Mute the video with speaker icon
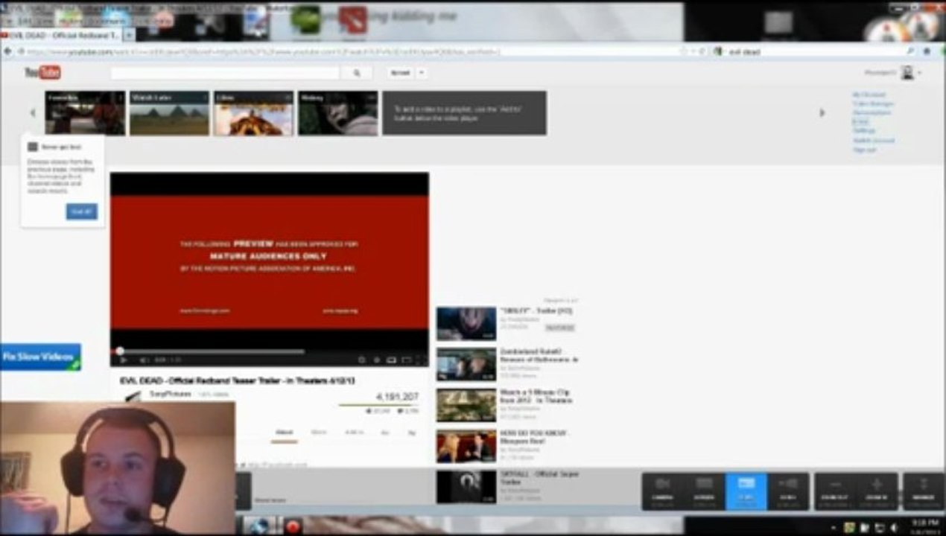946x536 pixels. point(143,360)
